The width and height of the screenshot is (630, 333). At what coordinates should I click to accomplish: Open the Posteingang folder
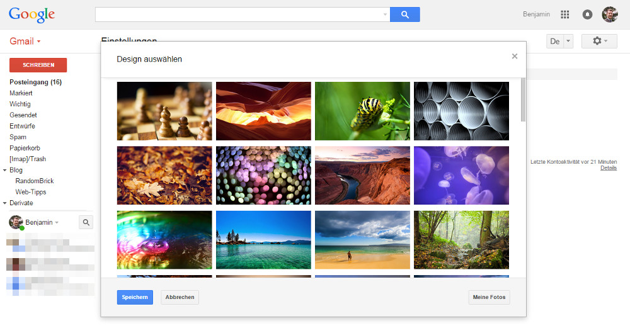pyautogui.click(x=35, y=82)
